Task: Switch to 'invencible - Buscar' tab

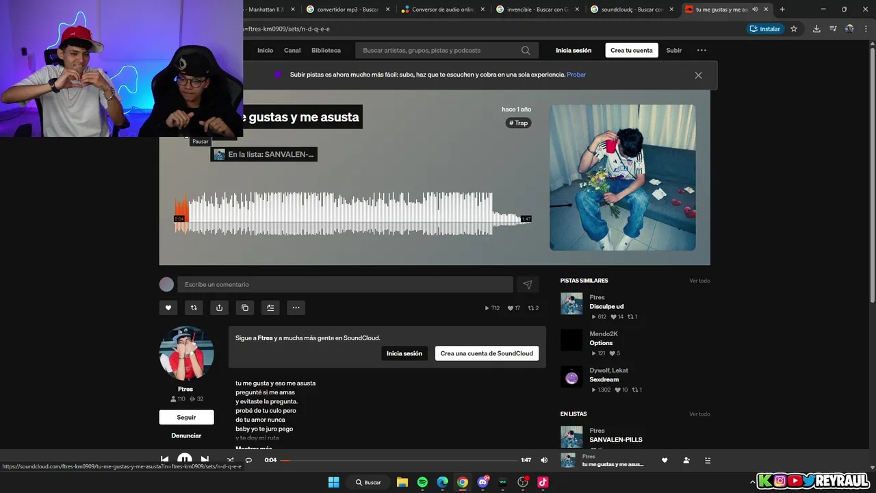Action: (536, 9)
